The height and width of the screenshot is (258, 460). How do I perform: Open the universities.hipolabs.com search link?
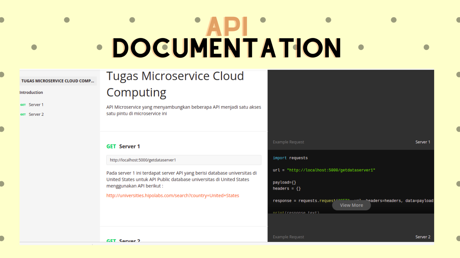[x=172, y=196]
